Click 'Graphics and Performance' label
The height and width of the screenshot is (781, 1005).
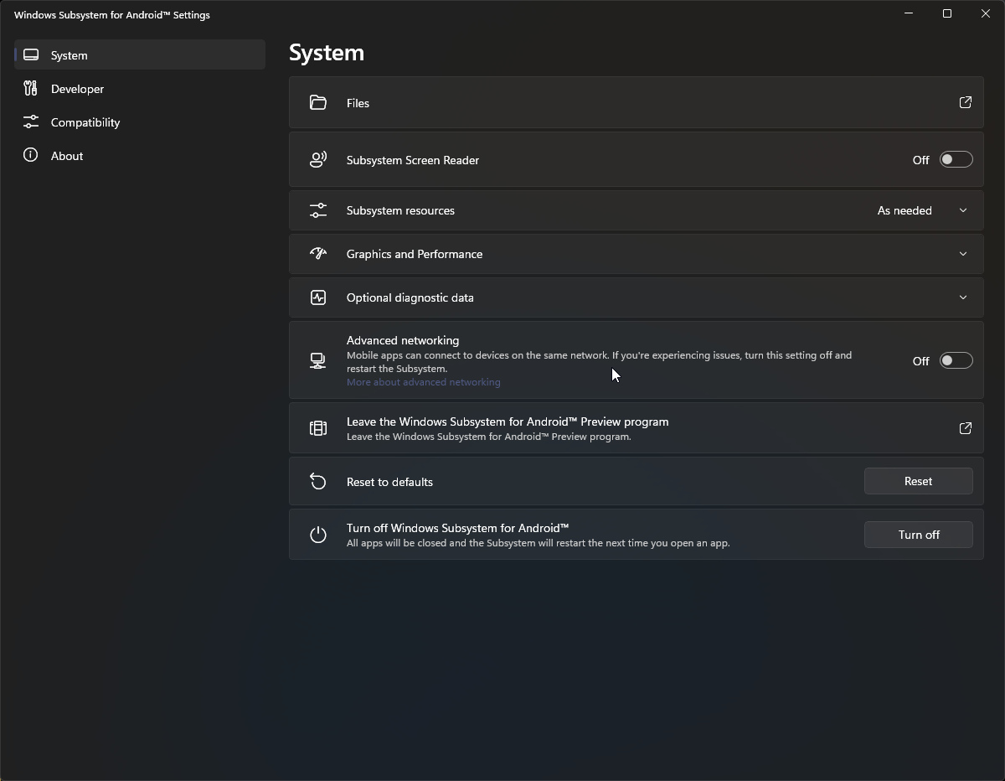415,254
